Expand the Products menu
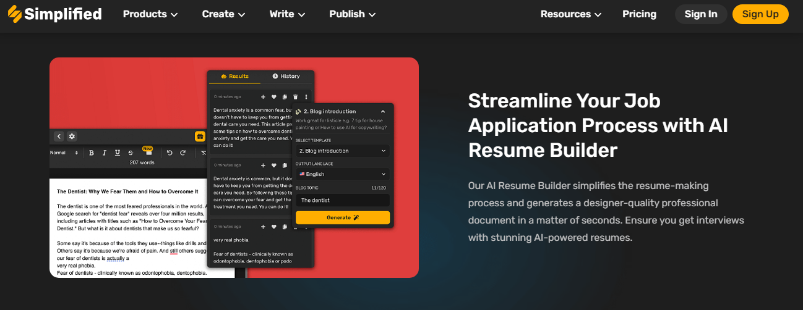 click(x=150, y=14)
